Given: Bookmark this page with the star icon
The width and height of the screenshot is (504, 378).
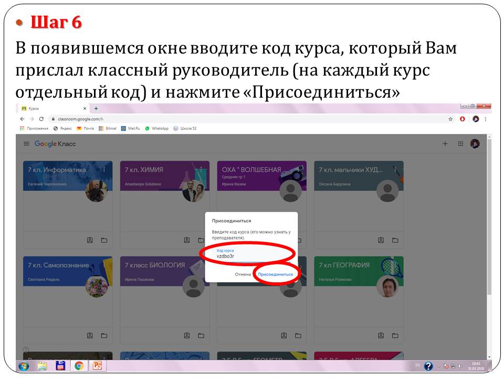Looking at the screenshot, I should pos(450,119).
